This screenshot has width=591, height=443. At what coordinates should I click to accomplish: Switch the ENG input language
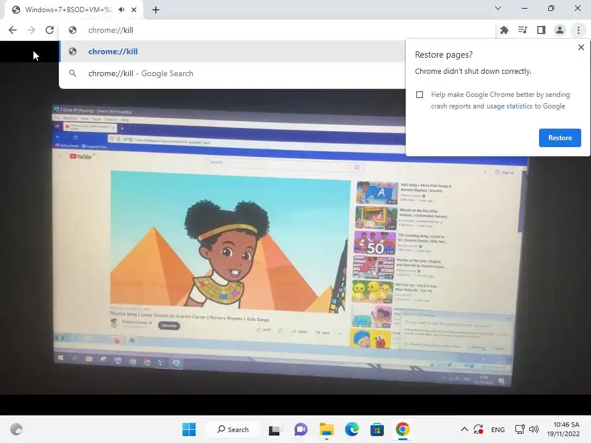point(498,430)
